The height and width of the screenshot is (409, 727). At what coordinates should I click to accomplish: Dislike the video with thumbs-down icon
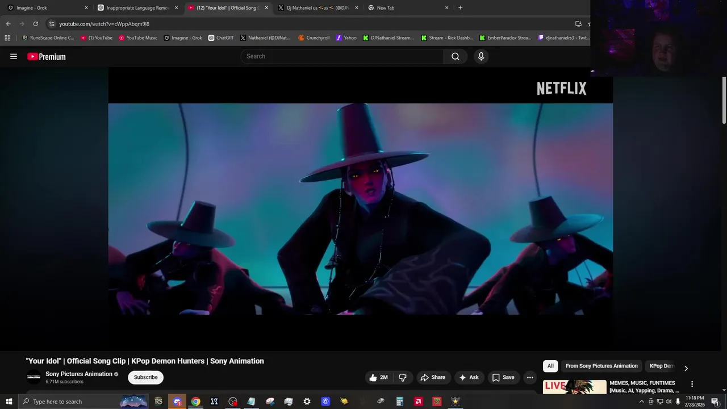pos(403,377)
